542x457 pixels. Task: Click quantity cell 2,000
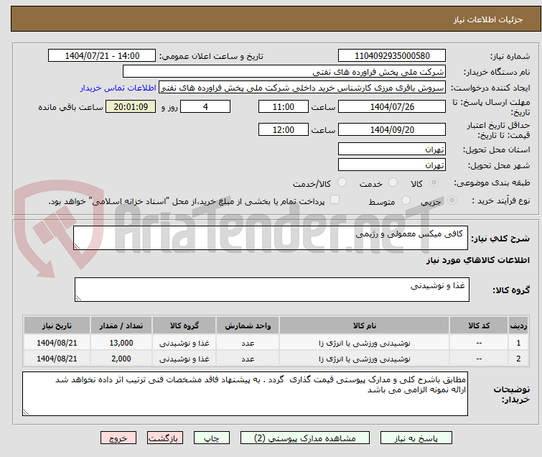pyautogui.click(x=121, y=359)
